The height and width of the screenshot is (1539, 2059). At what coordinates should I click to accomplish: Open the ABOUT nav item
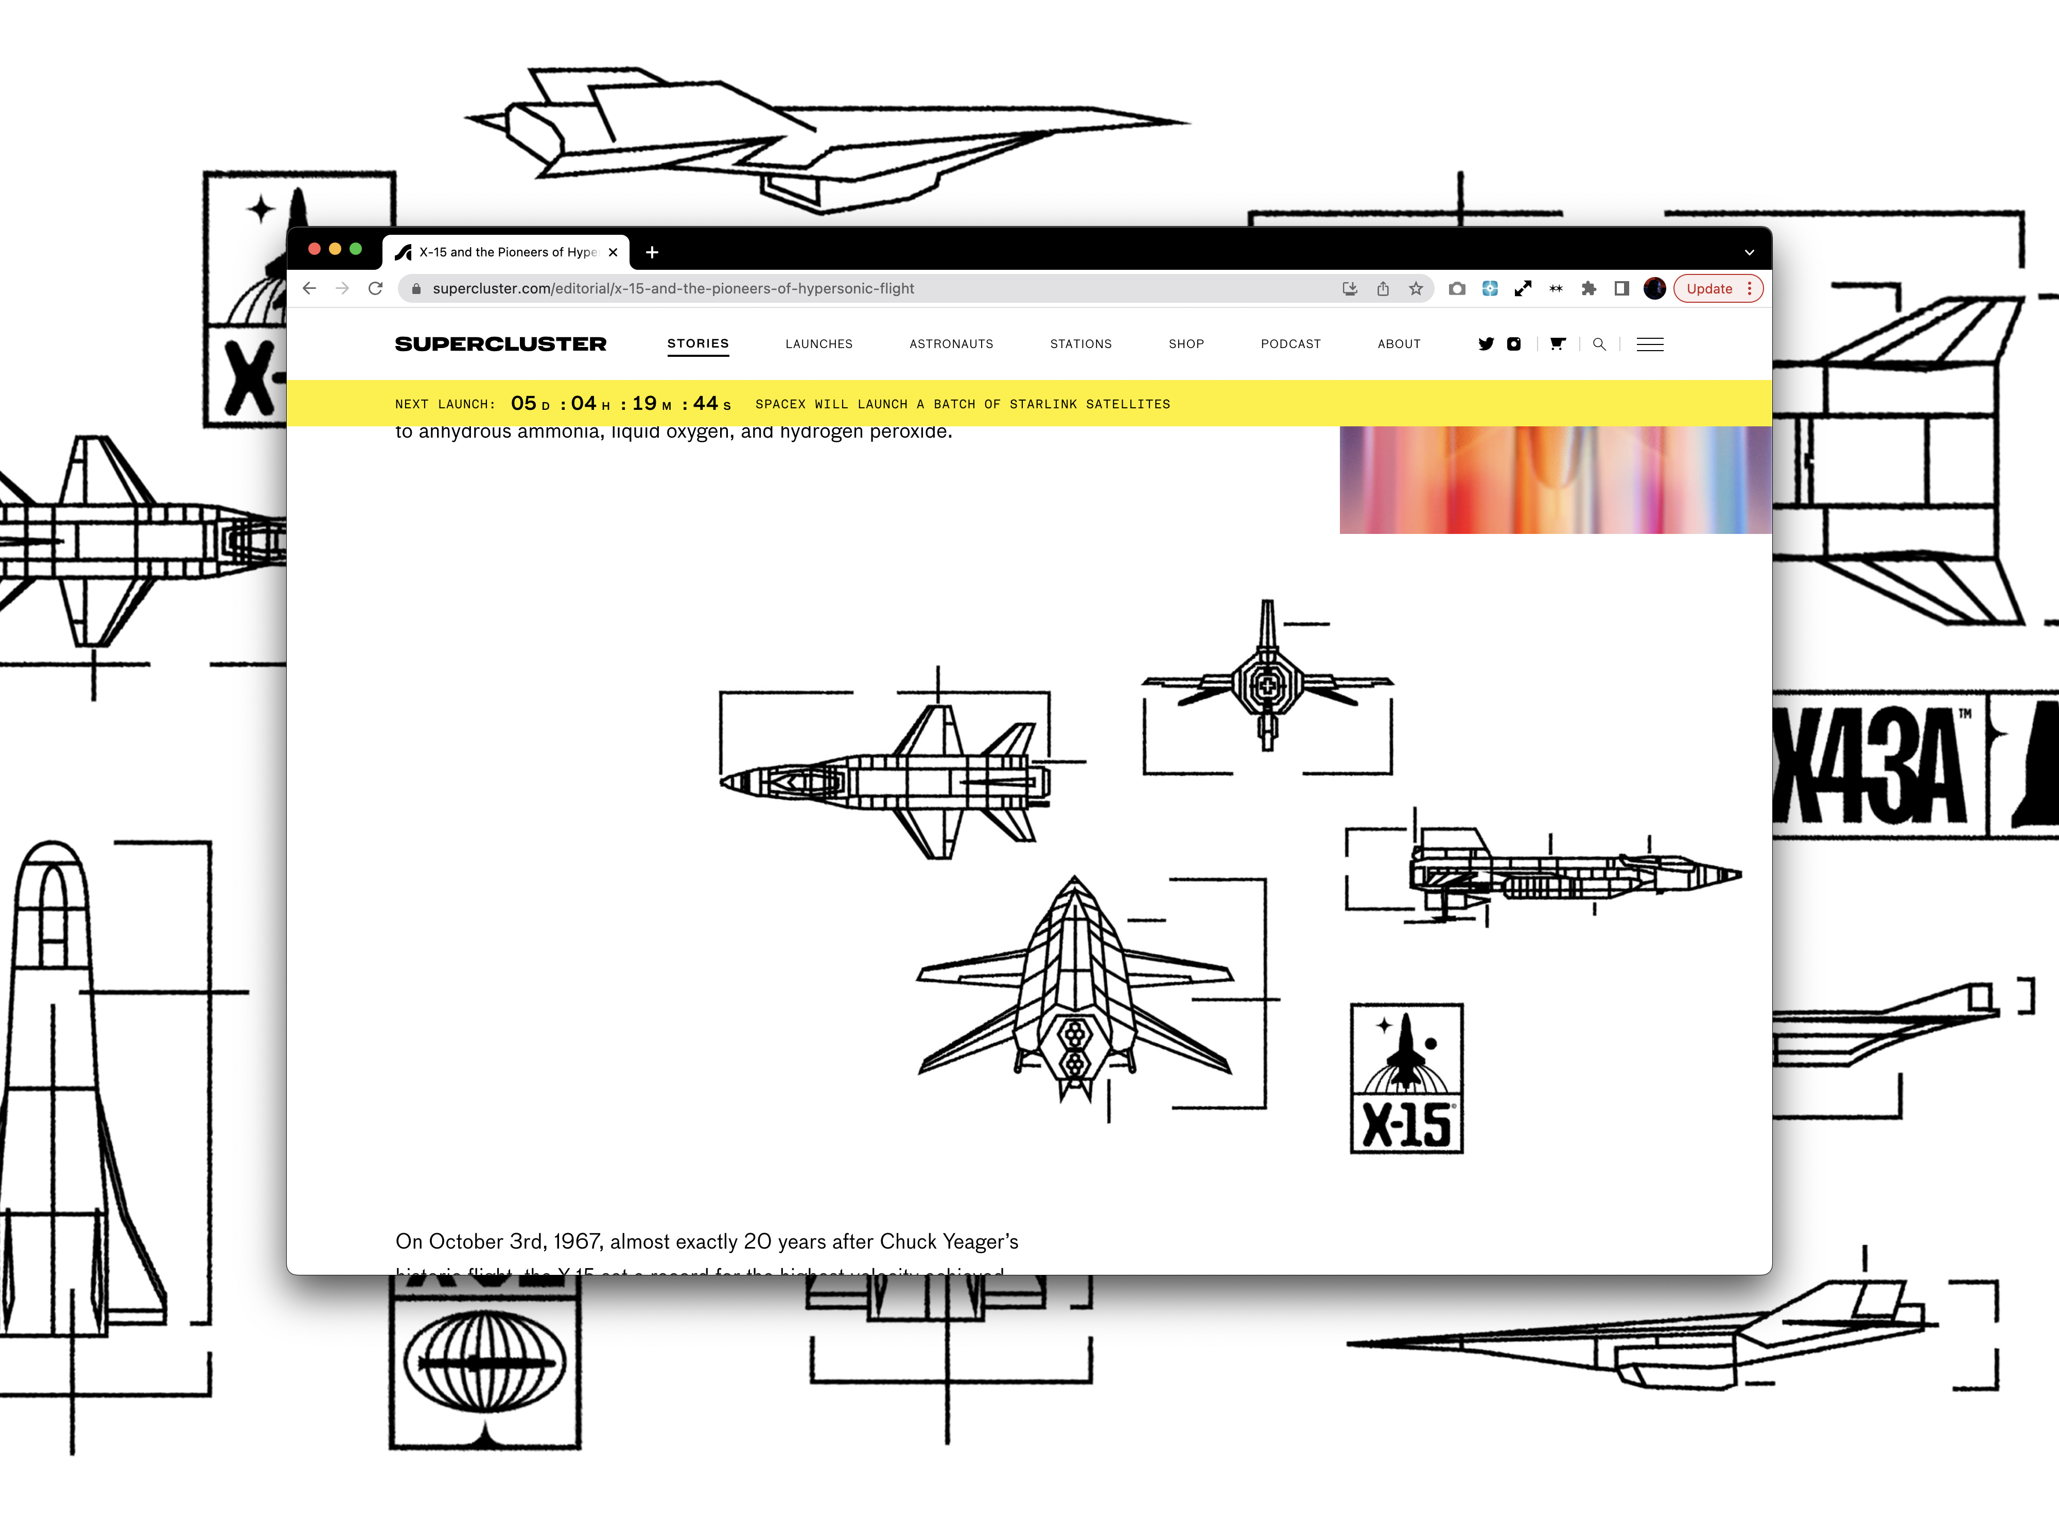(x=1399, y=343)
